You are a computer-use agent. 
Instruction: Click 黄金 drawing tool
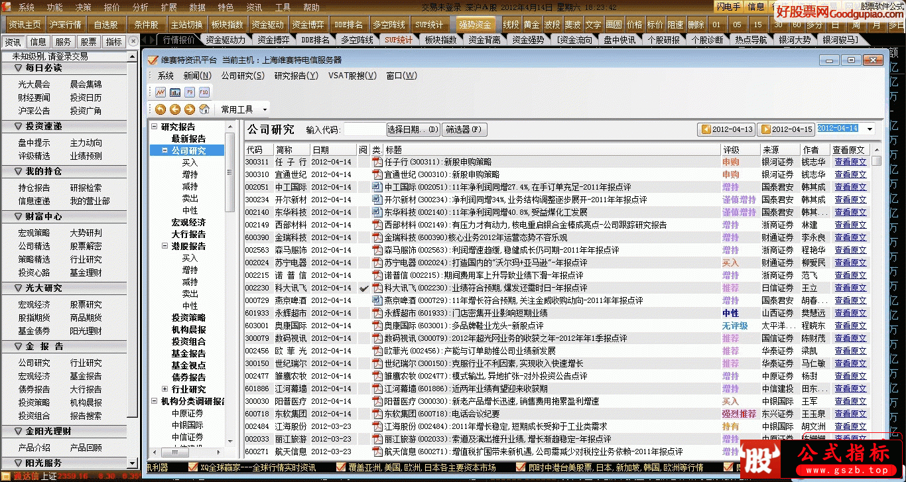pyautogui.click(x=532, y=25)
